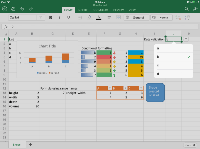
Task: Open the cell borders tool
Action: point(80,18)
